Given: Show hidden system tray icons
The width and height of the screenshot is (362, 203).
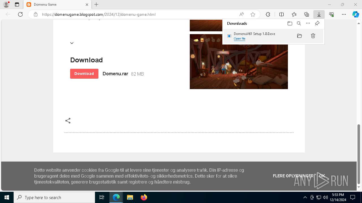Looking at the screenshot, I should pyautogui.click(x=305, y=197).
